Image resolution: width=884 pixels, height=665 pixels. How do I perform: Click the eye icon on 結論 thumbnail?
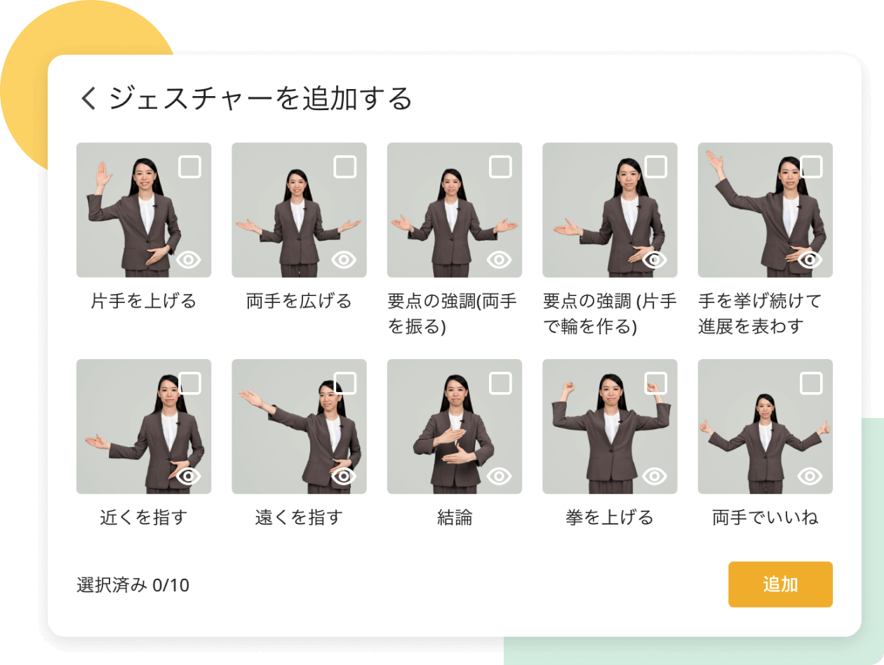(x=500, y=477)
